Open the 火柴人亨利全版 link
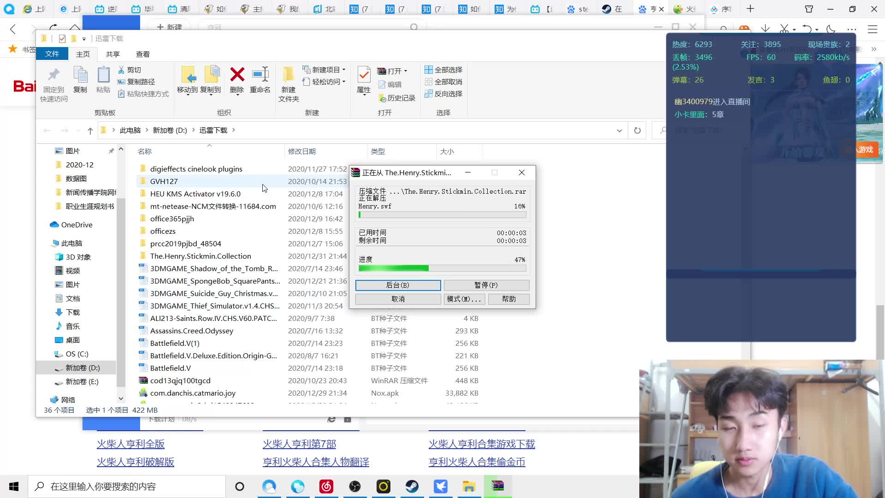Viewport: 885px width, 498px height. (130, 444)
